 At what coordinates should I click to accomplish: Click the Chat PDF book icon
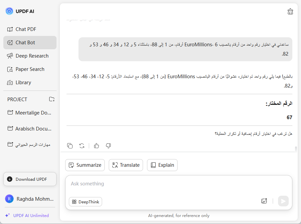point(10,29)
